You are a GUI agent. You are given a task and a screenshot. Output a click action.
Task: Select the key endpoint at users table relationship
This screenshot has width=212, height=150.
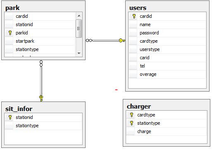pos(122,41)
